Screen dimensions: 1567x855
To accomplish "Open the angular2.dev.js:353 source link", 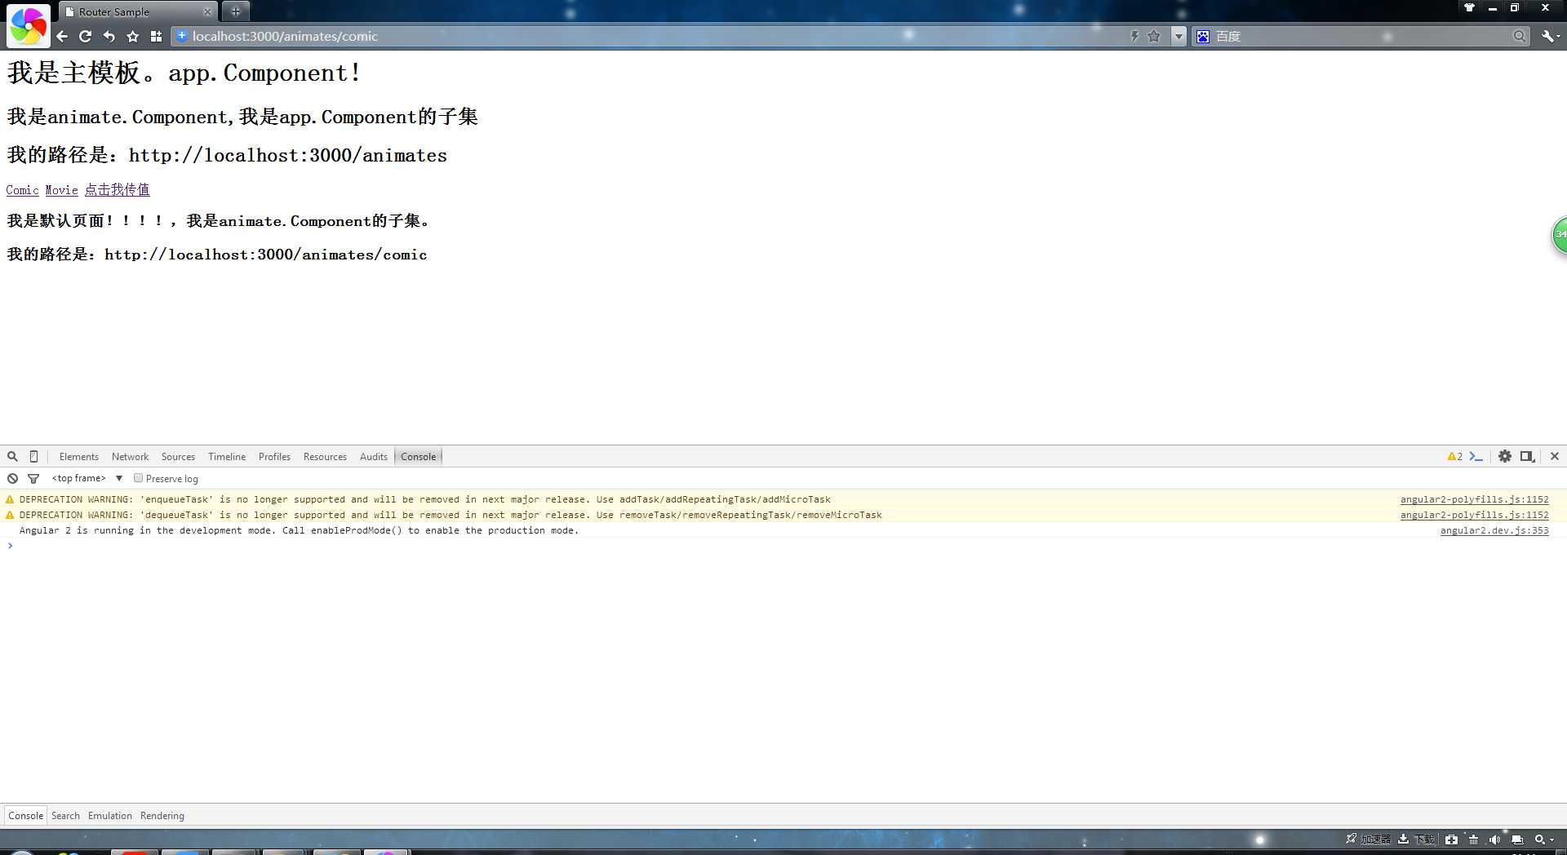I will tap(1494, 530).
